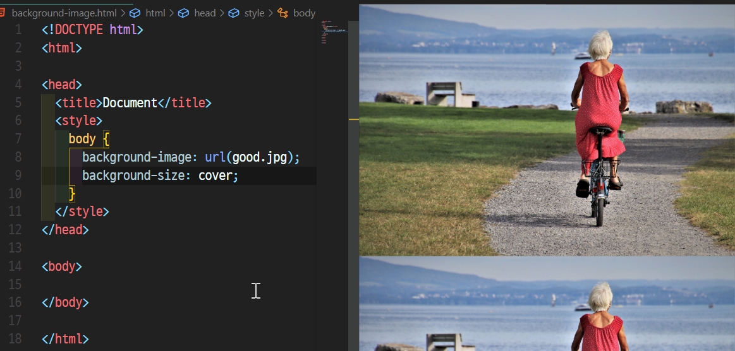Click the opening <head> tag

pos(62,85)
